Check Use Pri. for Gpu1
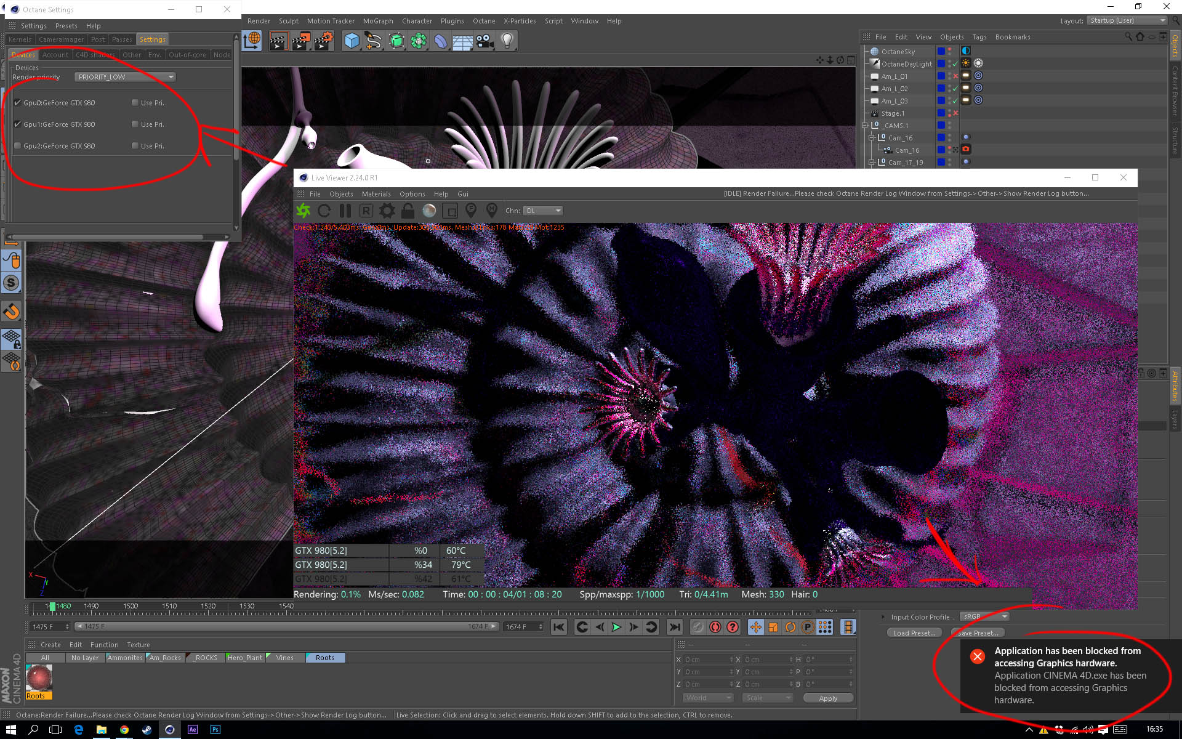 tap(135, 124)
